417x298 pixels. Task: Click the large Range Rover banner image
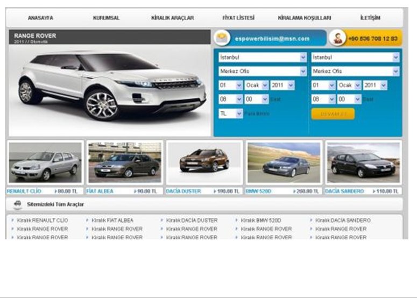tap(110, 90)
